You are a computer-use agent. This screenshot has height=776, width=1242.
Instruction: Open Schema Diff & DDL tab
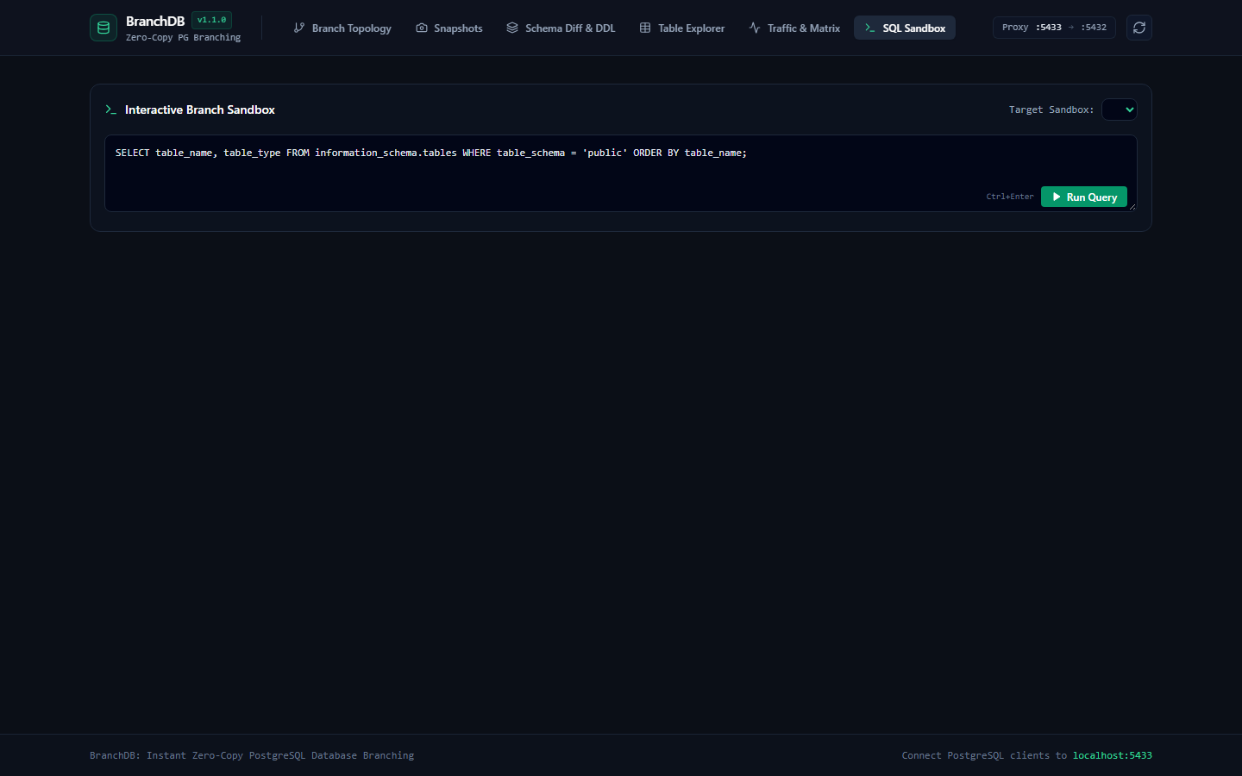click(x=561, y=28)
